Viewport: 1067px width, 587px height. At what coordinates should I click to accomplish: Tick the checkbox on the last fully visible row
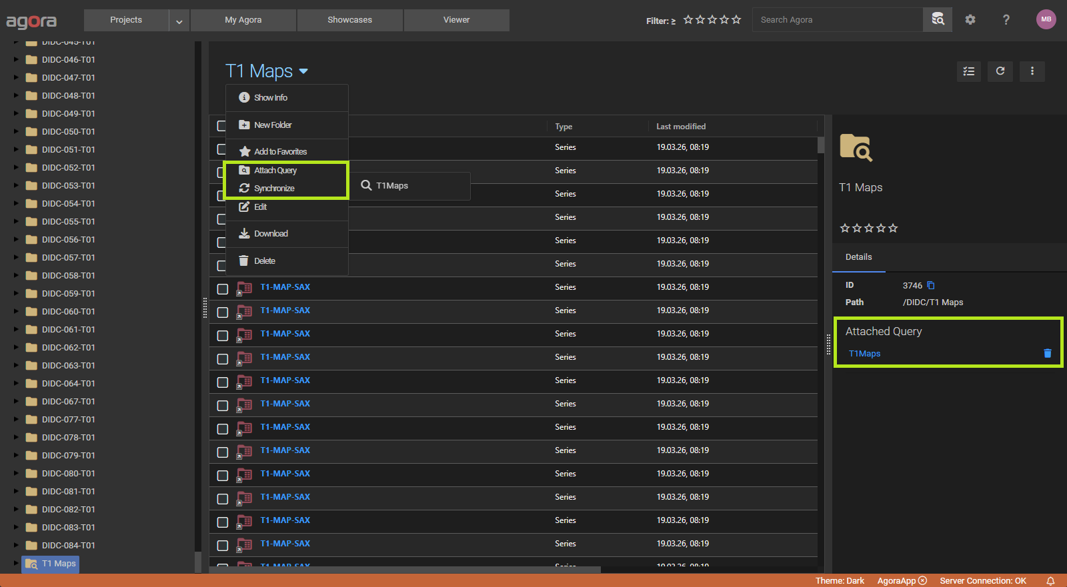pos(223,546)
